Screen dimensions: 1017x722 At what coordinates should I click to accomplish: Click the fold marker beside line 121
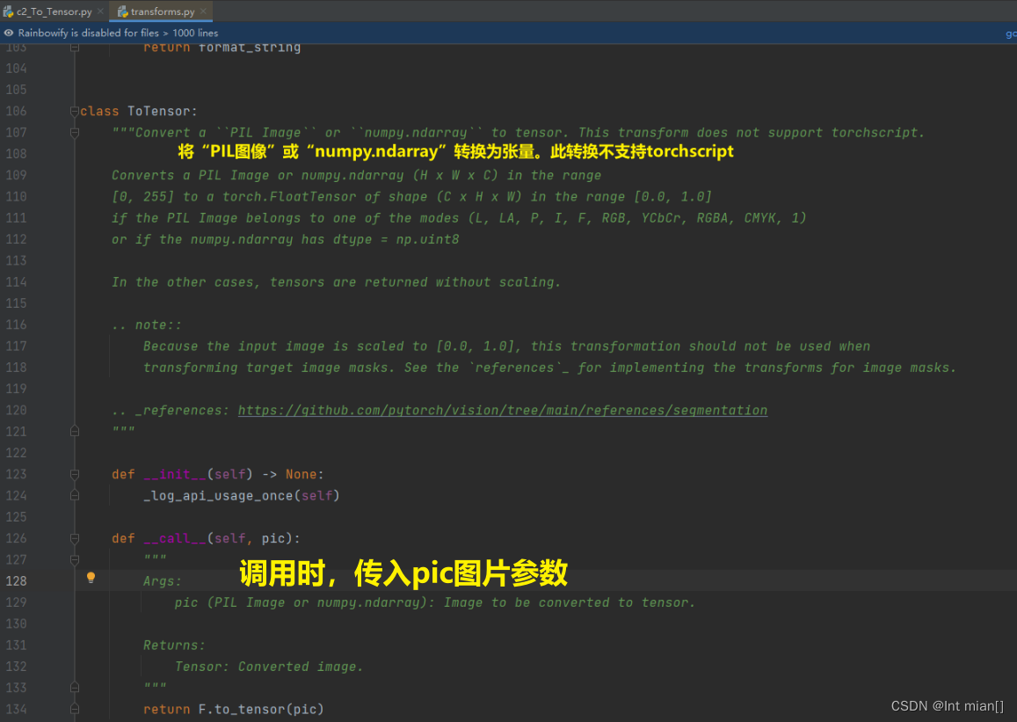pos(75,431)
